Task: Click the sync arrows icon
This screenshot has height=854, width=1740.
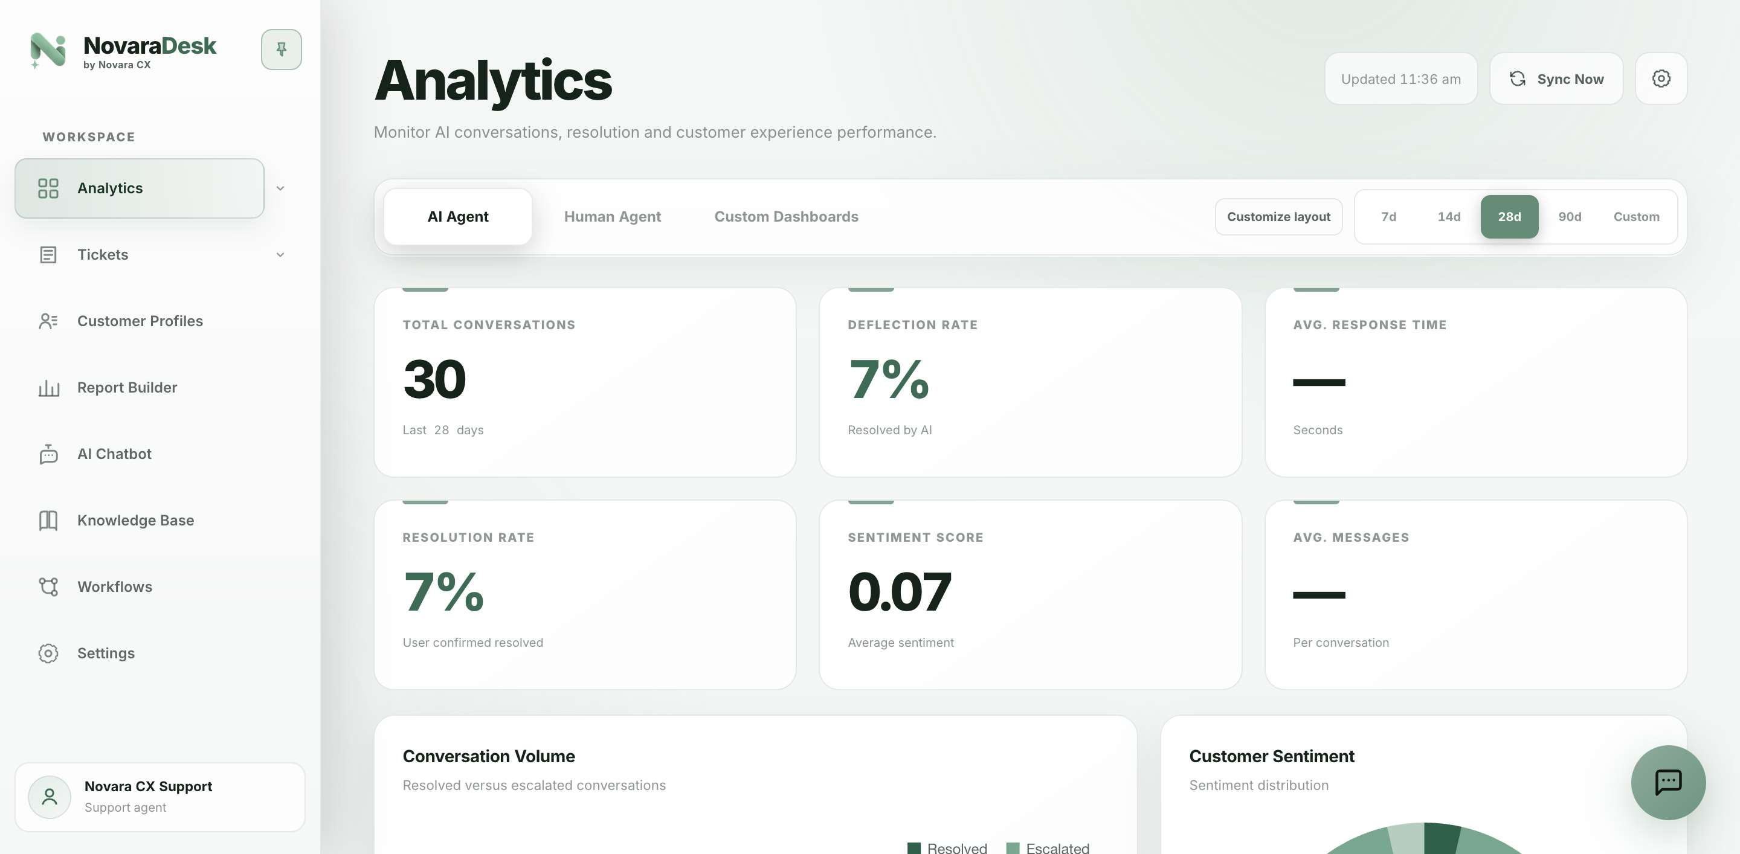Action: point(1518,79)
